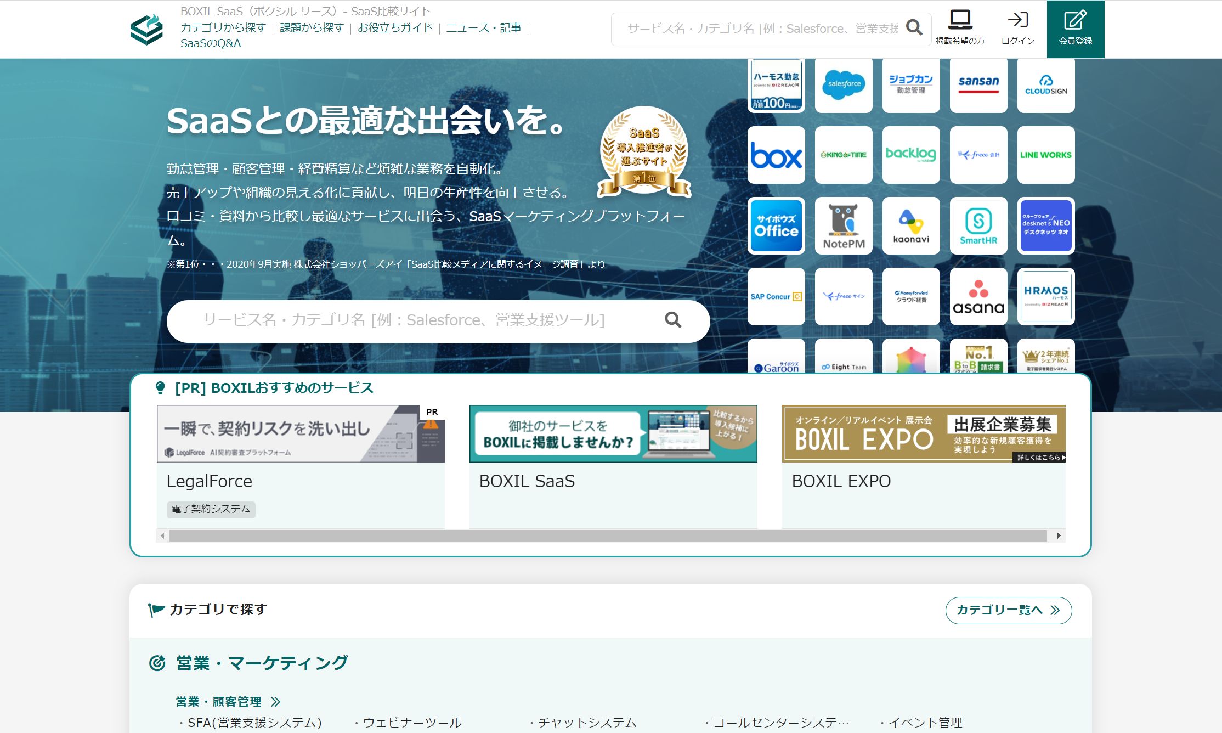The image size is (1222, 733).
Task: Open the コールセンターシステム link
Action: pos(781,723)
